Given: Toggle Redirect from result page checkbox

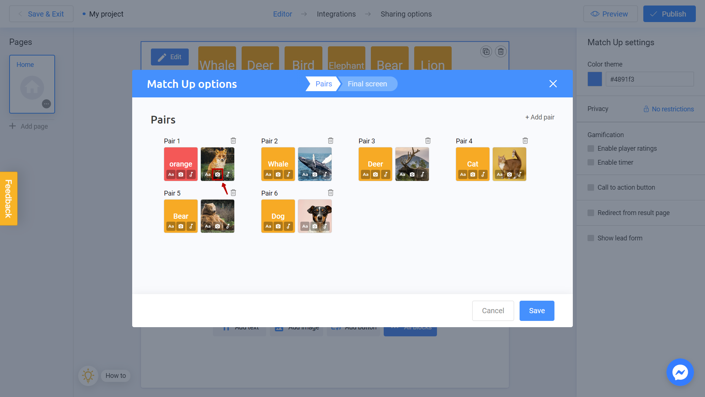Looking at the screenshot, I should [x=591, y=213].
